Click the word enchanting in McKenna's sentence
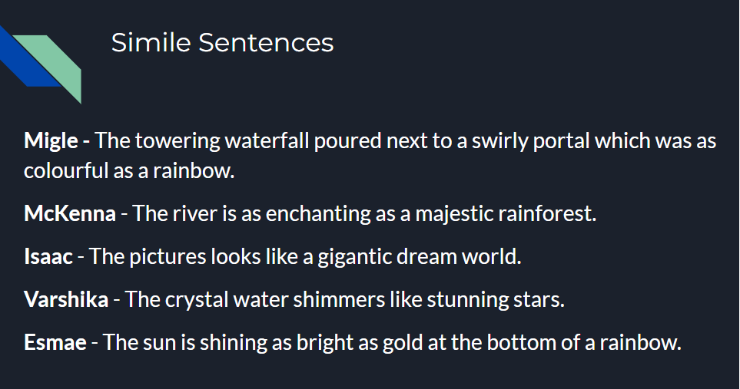The image size is (740, 389). pos(318,214)
